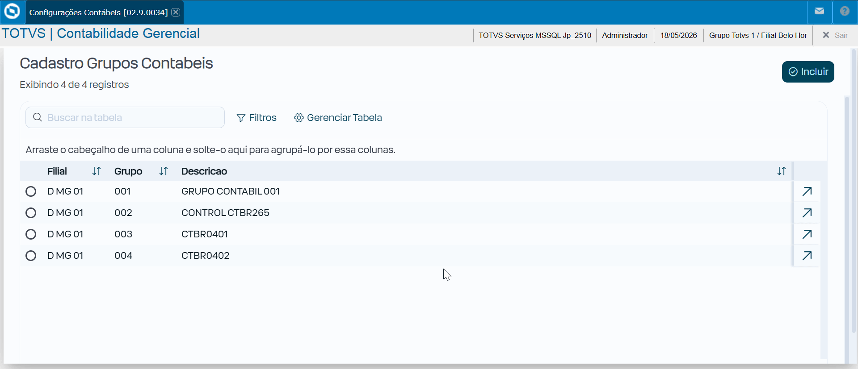Image resolution: width=858 pixels, height=369 pixels.
Task: Click the Descricao column header
Action: pyautogui.click(x=204, y=171)
